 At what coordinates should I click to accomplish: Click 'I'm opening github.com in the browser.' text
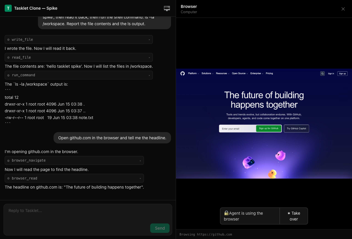[x=41, y=152]
